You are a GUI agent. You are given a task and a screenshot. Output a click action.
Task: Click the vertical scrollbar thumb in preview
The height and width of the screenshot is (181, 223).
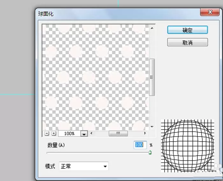(152, 77)
